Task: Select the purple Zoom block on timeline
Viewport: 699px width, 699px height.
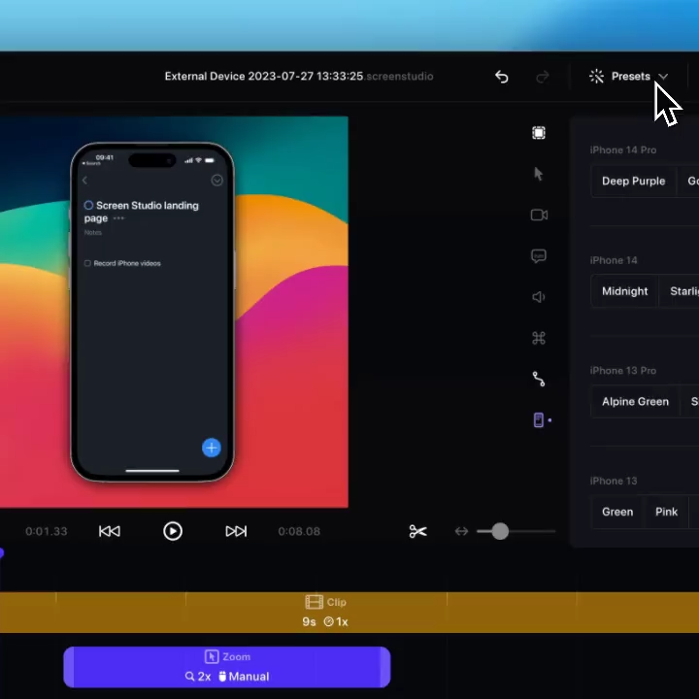Action: (227, 667)
